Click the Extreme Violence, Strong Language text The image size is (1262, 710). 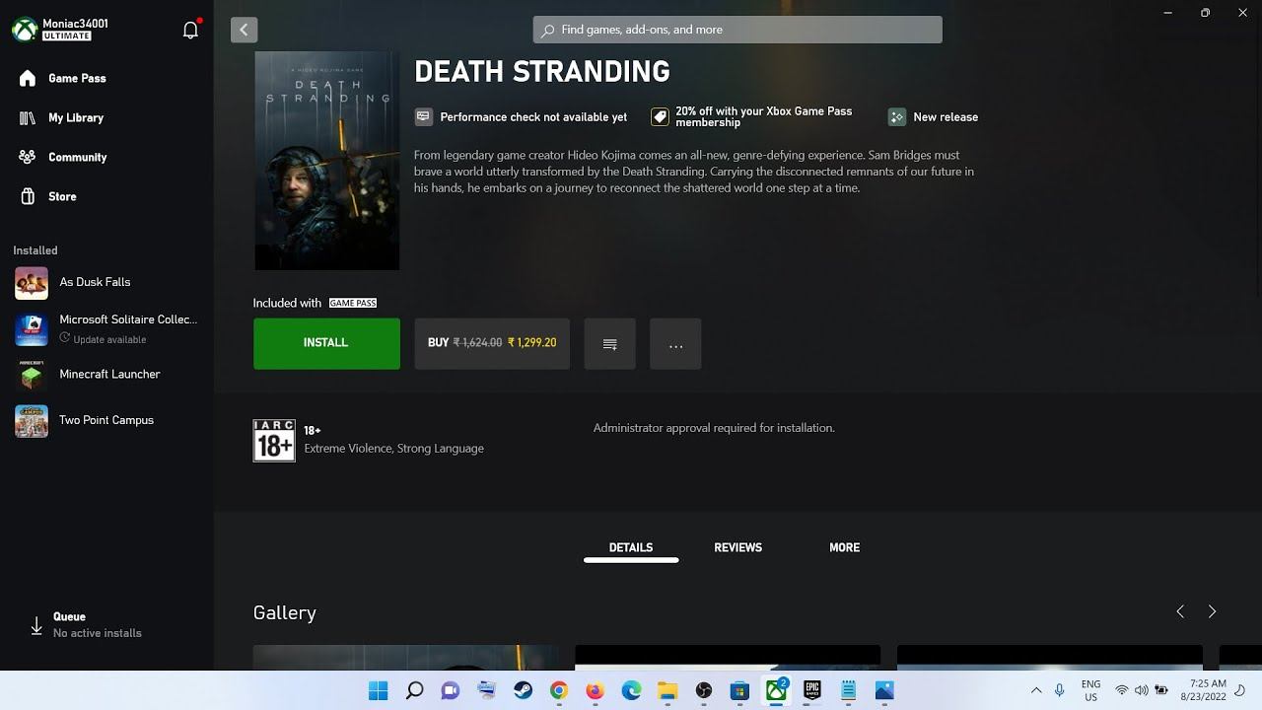(393, 449)
